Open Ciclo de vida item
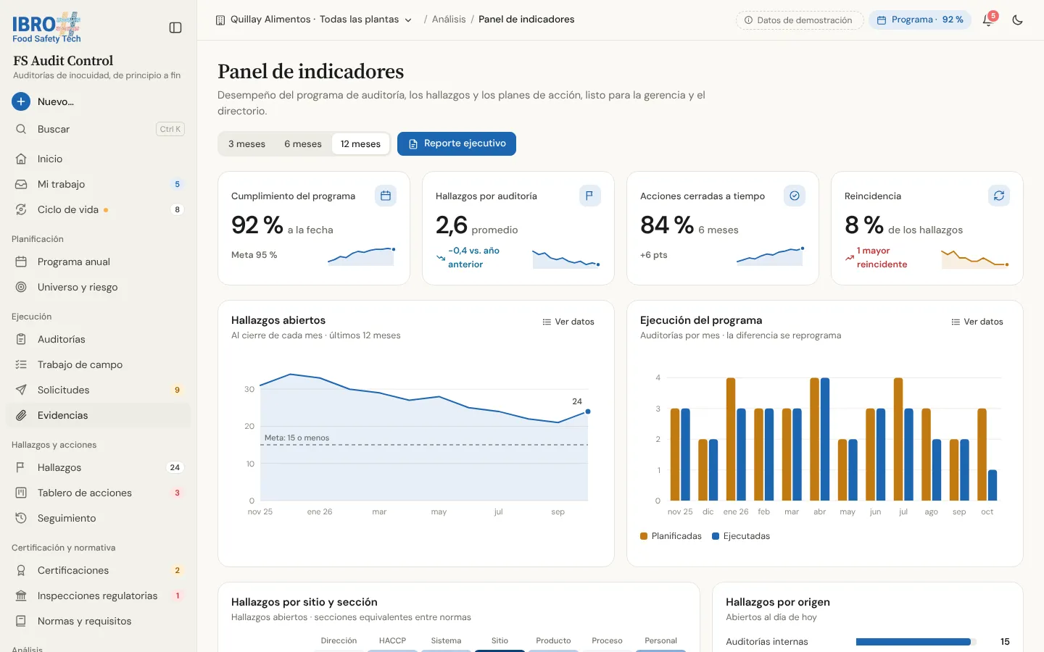This screenshot has height=652, width=1044. pos(99,209)
